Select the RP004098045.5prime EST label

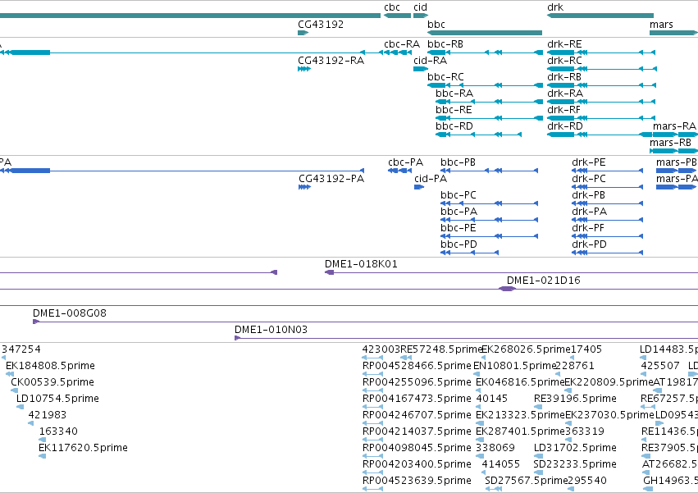coord(417,449)
